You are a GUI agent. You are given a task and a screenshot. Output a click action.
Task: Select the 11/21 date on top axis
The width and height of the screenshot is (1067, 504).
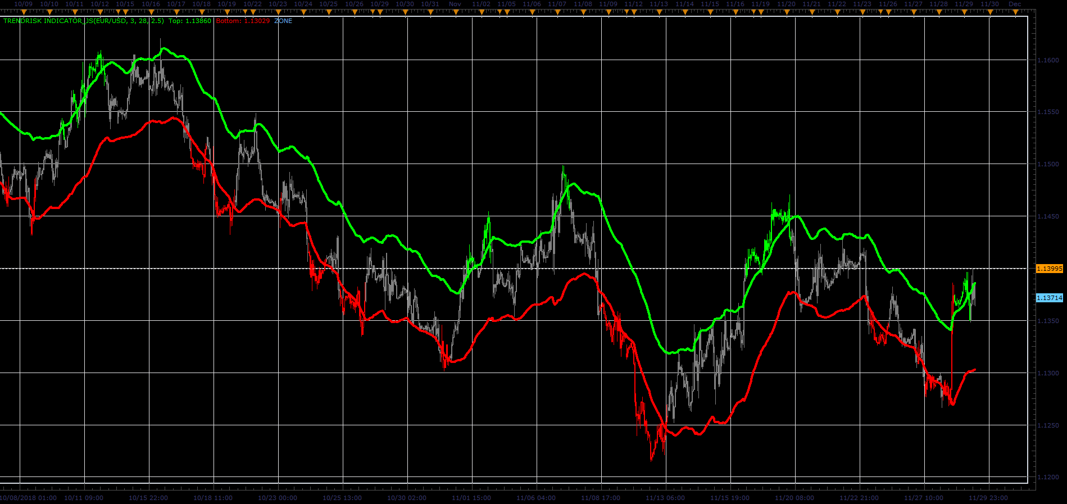coord(811,4)
